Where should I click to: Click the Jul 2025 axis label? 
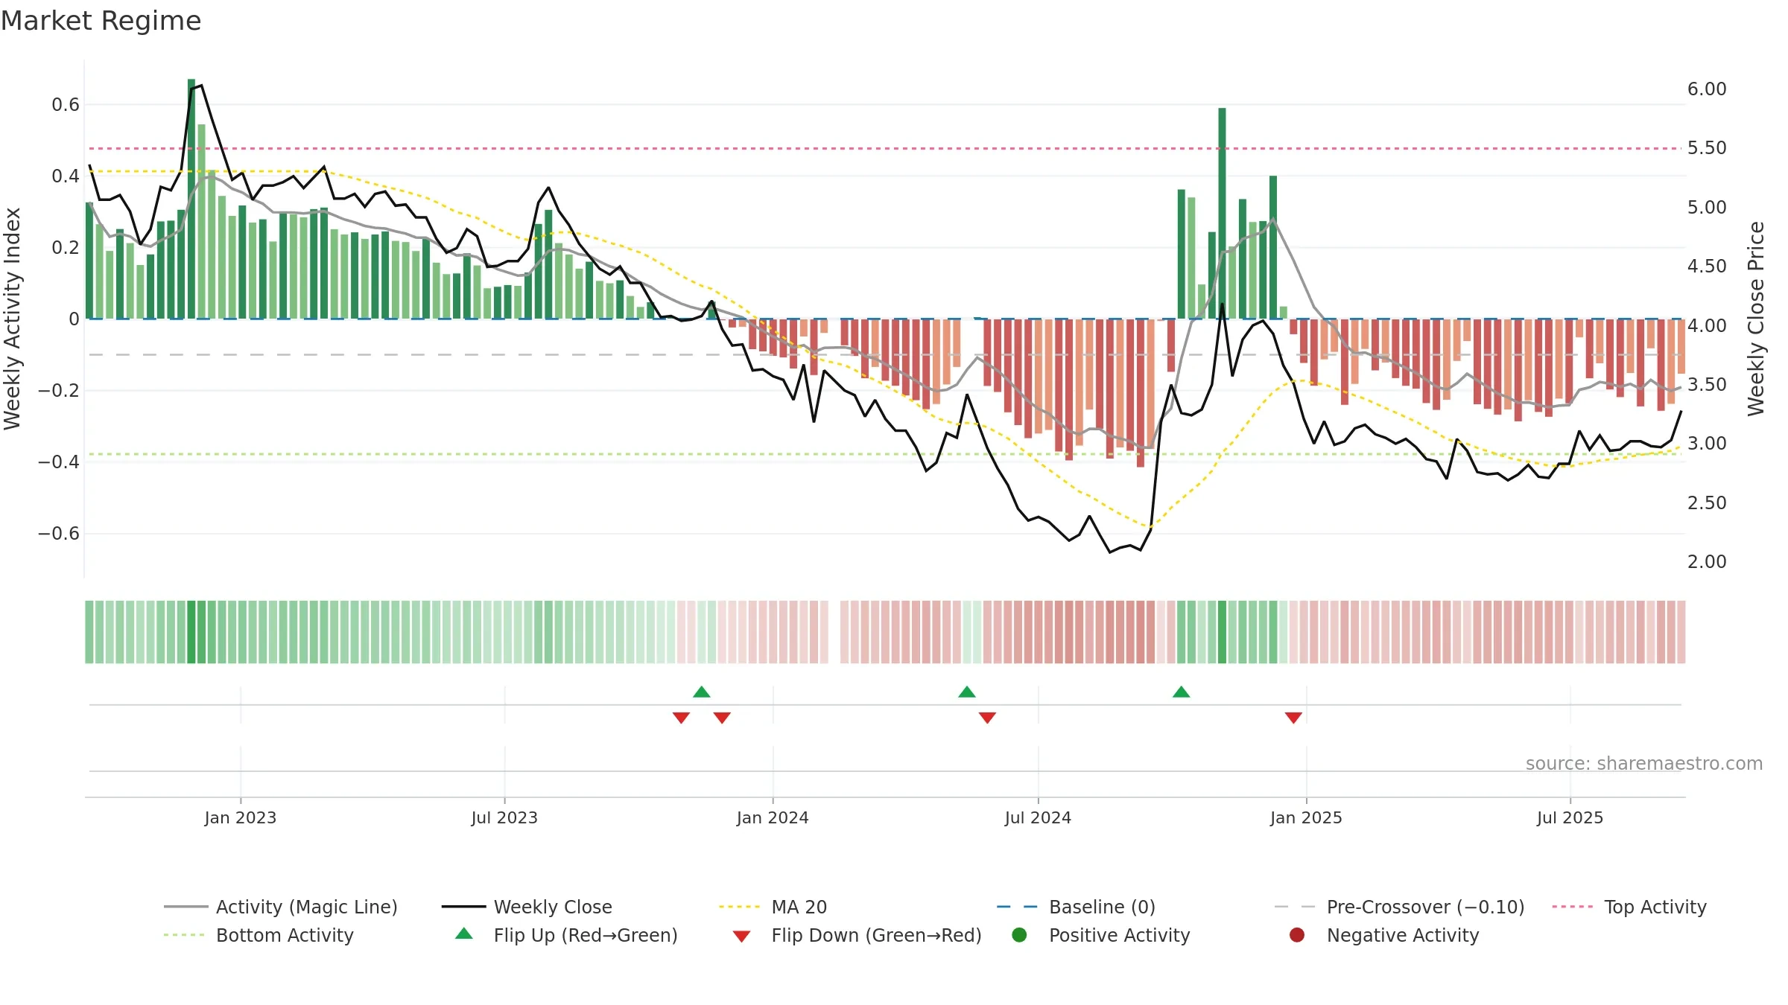click(x=1570, y=818)
